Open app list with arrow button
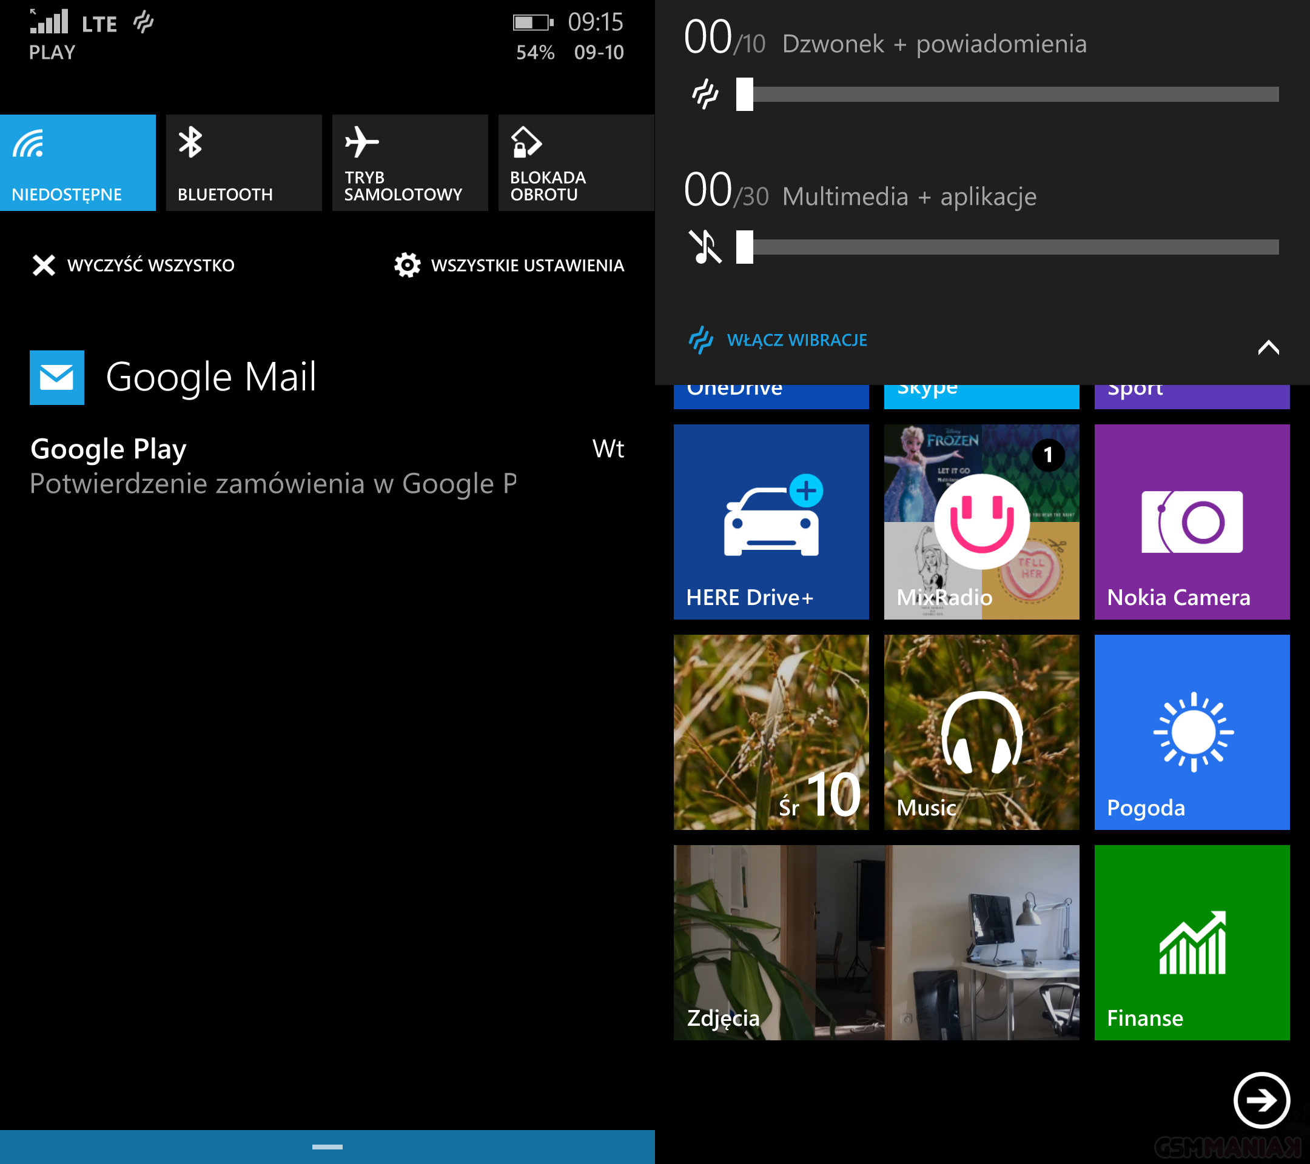Viewport: 1310px width, 1164px height. (1261, 1100)
